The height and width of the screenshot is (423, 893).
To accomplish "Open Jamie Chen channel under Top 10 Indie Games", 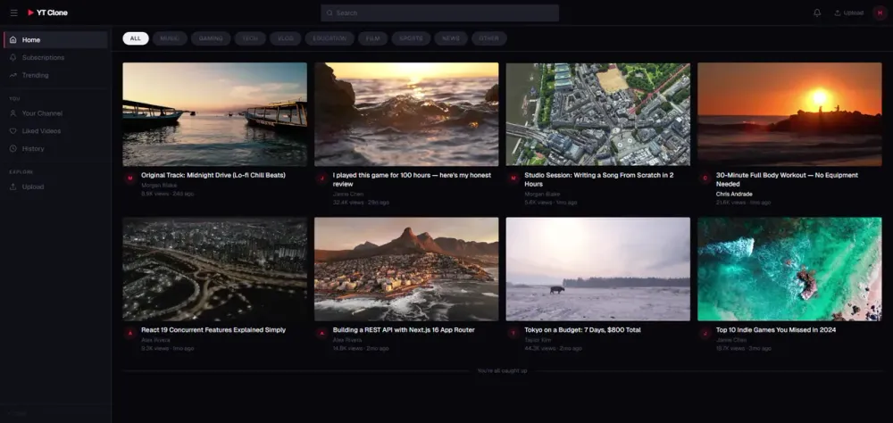I will (x=731, y=340).
